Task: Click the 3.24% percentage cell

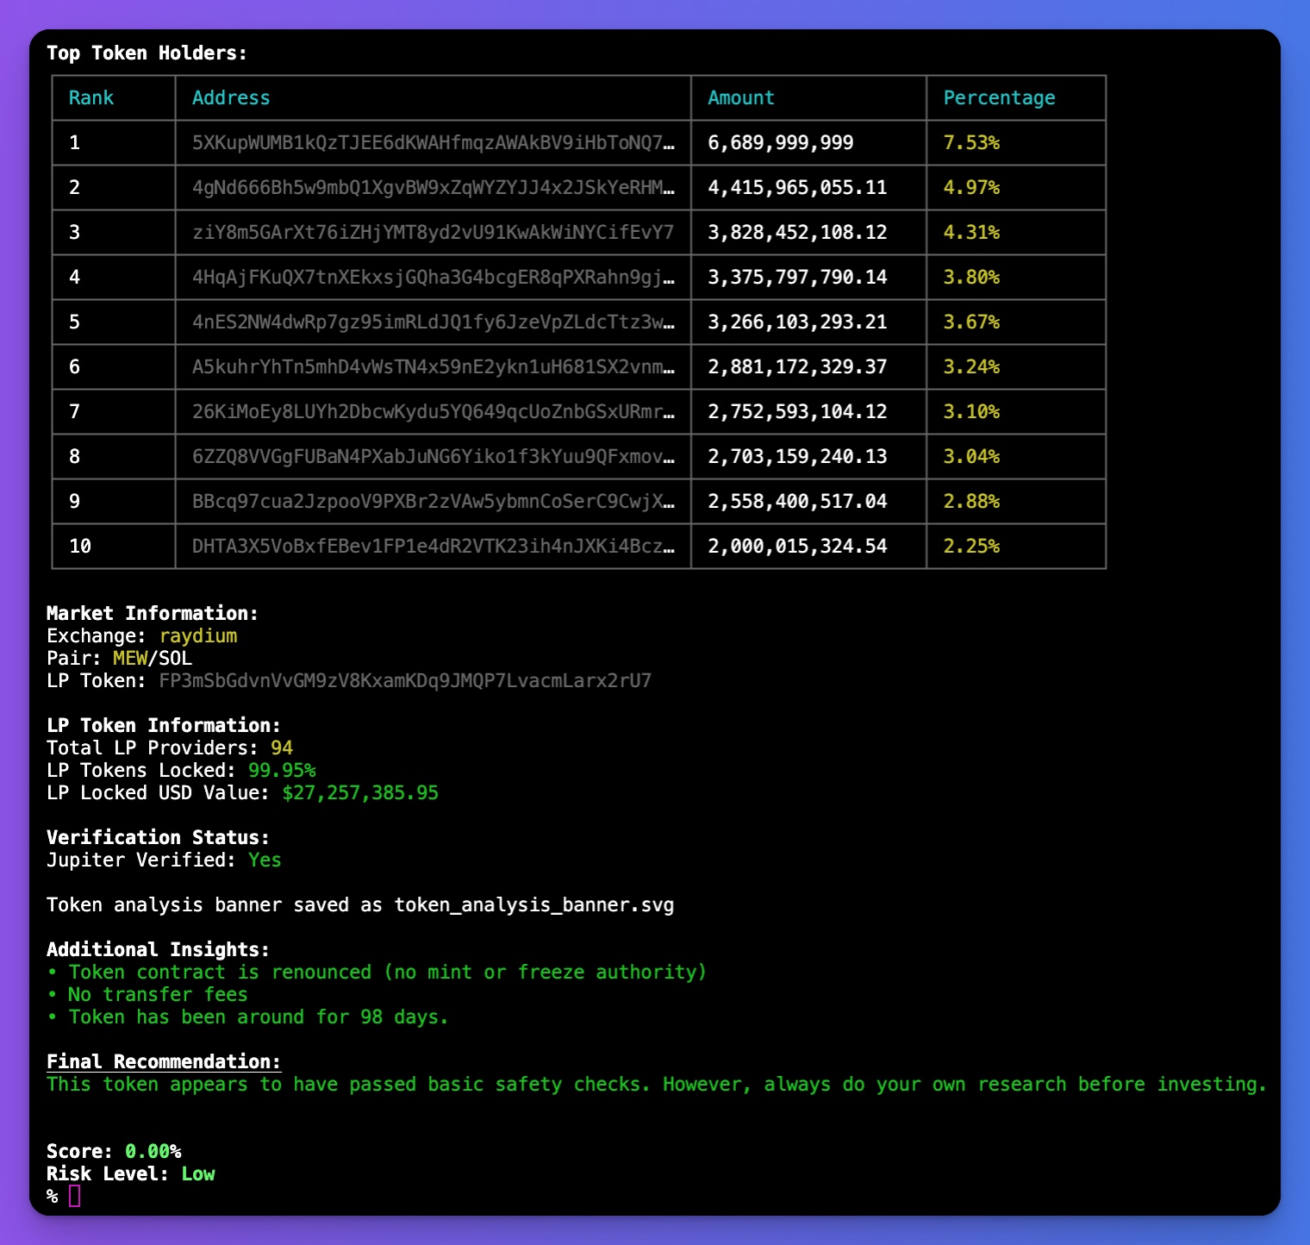Action: (x=971, y=367)
